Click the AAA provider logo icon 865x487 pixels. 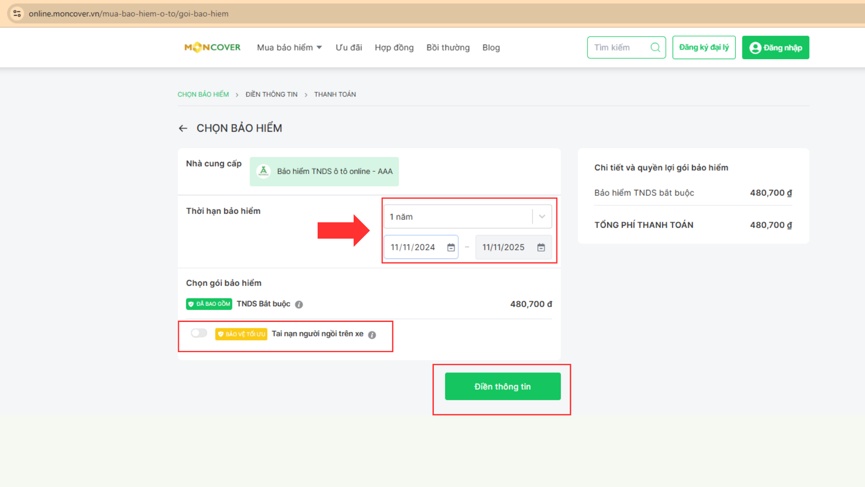pyautogui.click(x=264, y=171)
